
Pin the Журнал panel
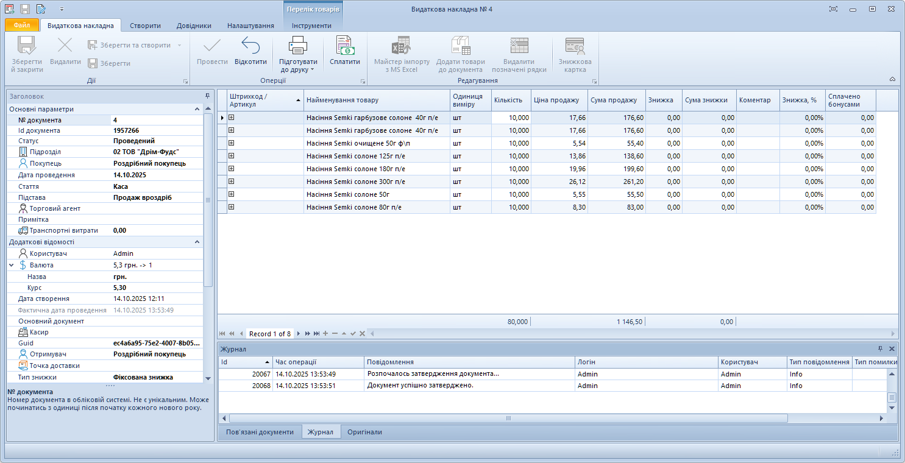[x=880, y=349]
